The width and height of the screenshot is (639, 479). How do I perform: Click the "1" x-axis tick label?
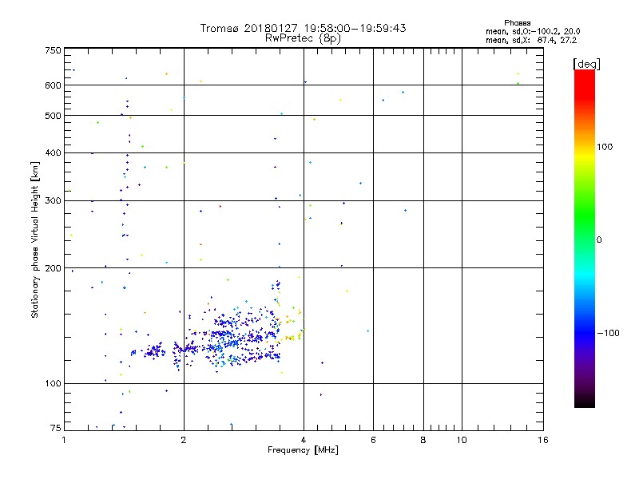tap(64, 440)
